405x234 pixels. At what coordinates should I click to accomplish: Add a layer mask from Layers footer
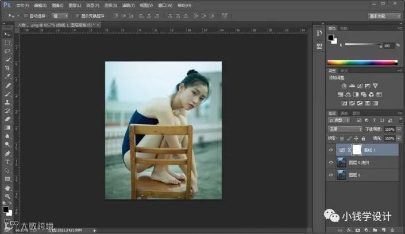tap(357, 230)
